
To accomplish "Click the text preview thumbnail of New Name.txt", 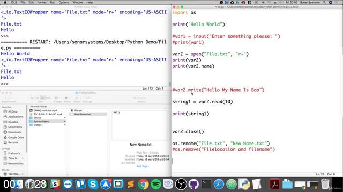I will (x=140, y=125).
